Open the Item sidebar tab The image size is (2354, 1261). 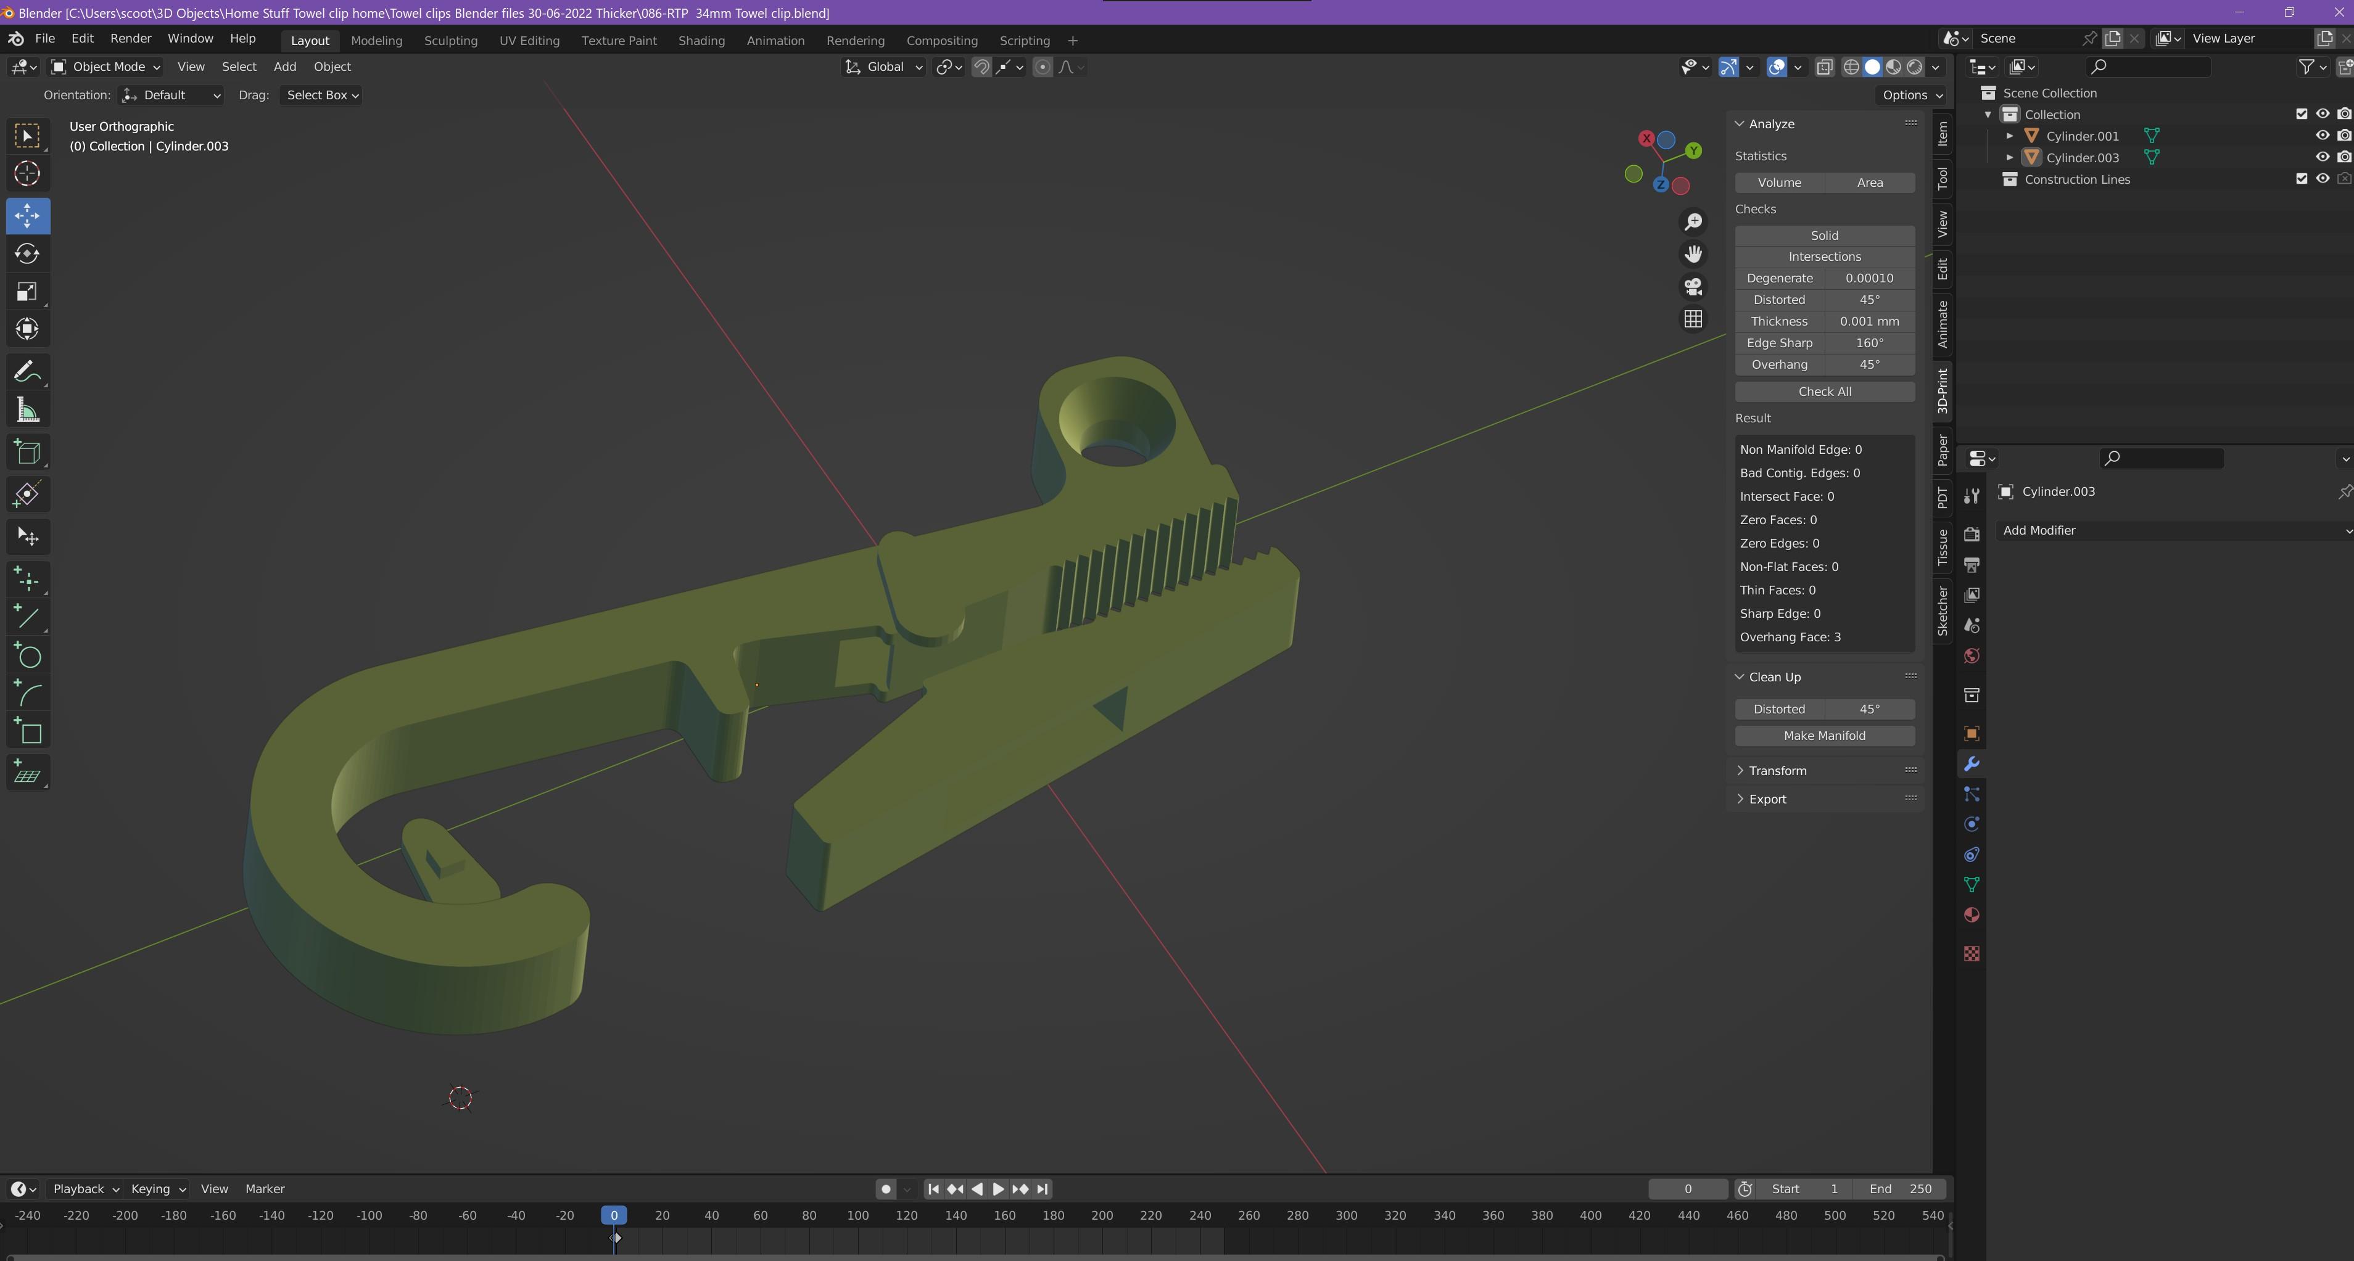tap(1942, 134)
